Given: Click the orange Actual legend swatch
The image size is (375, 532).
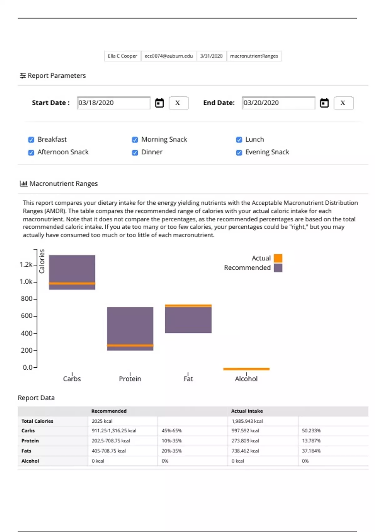Looking at the screenshot, I should tap(278, 258).
